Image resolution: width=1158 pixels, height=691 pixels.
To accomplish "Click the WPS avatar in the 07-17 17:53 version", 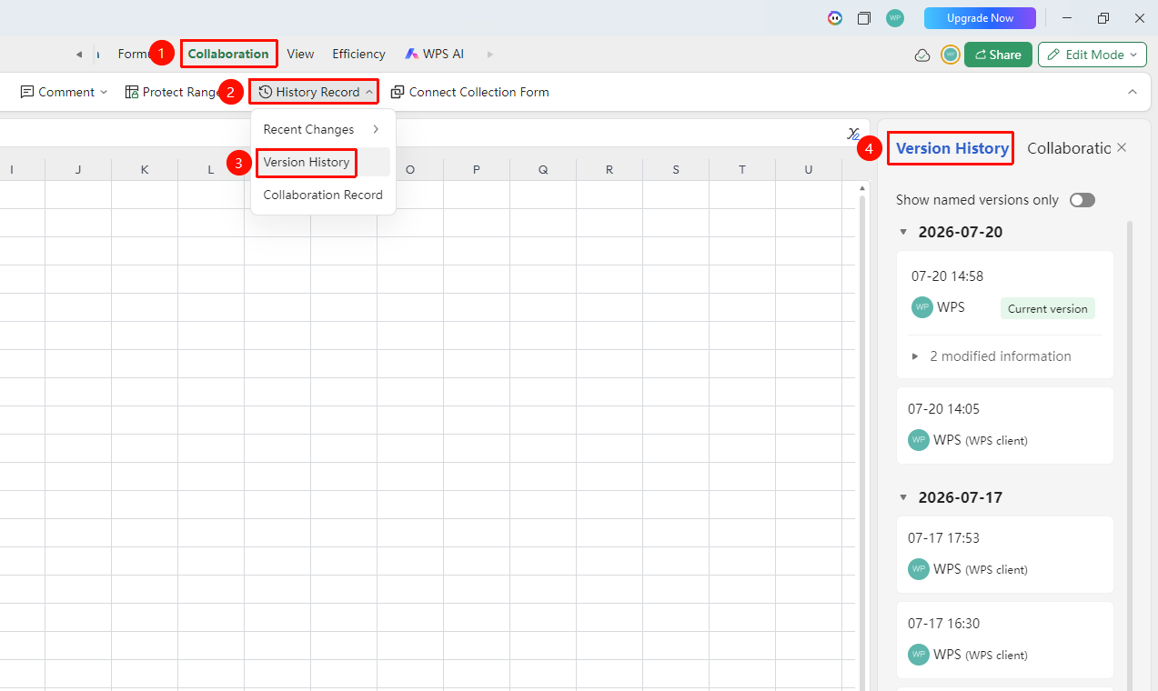I will click(919, 569).
